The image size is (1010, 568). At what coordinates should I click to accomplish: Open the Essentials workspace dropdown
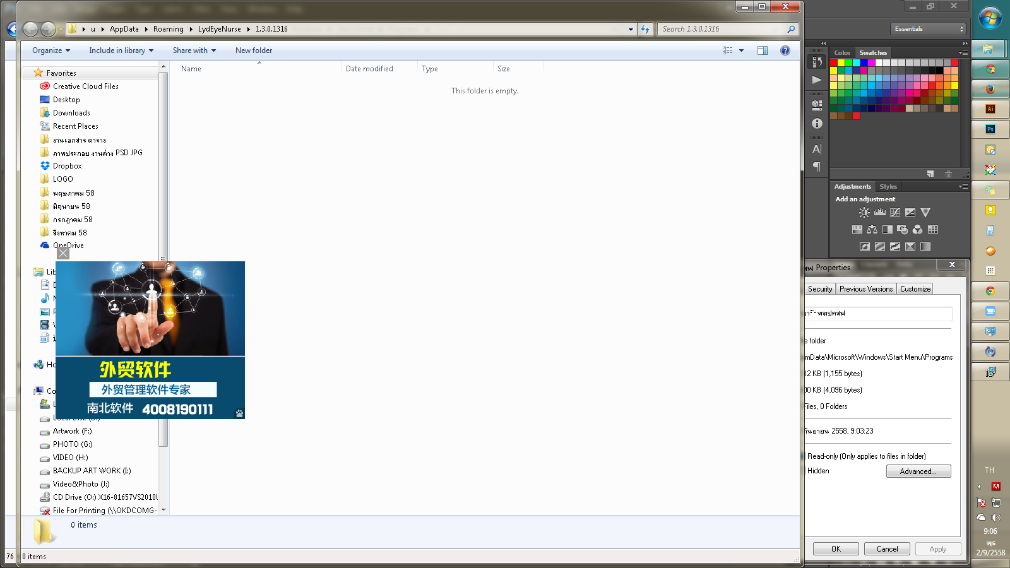(929, 29)
